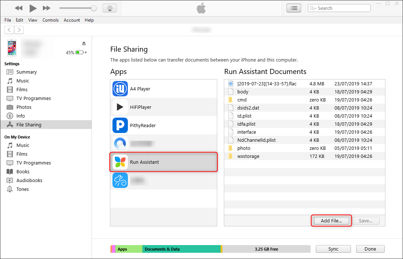
Task: Select A4 Player app icon
Action: click(120, 89)
